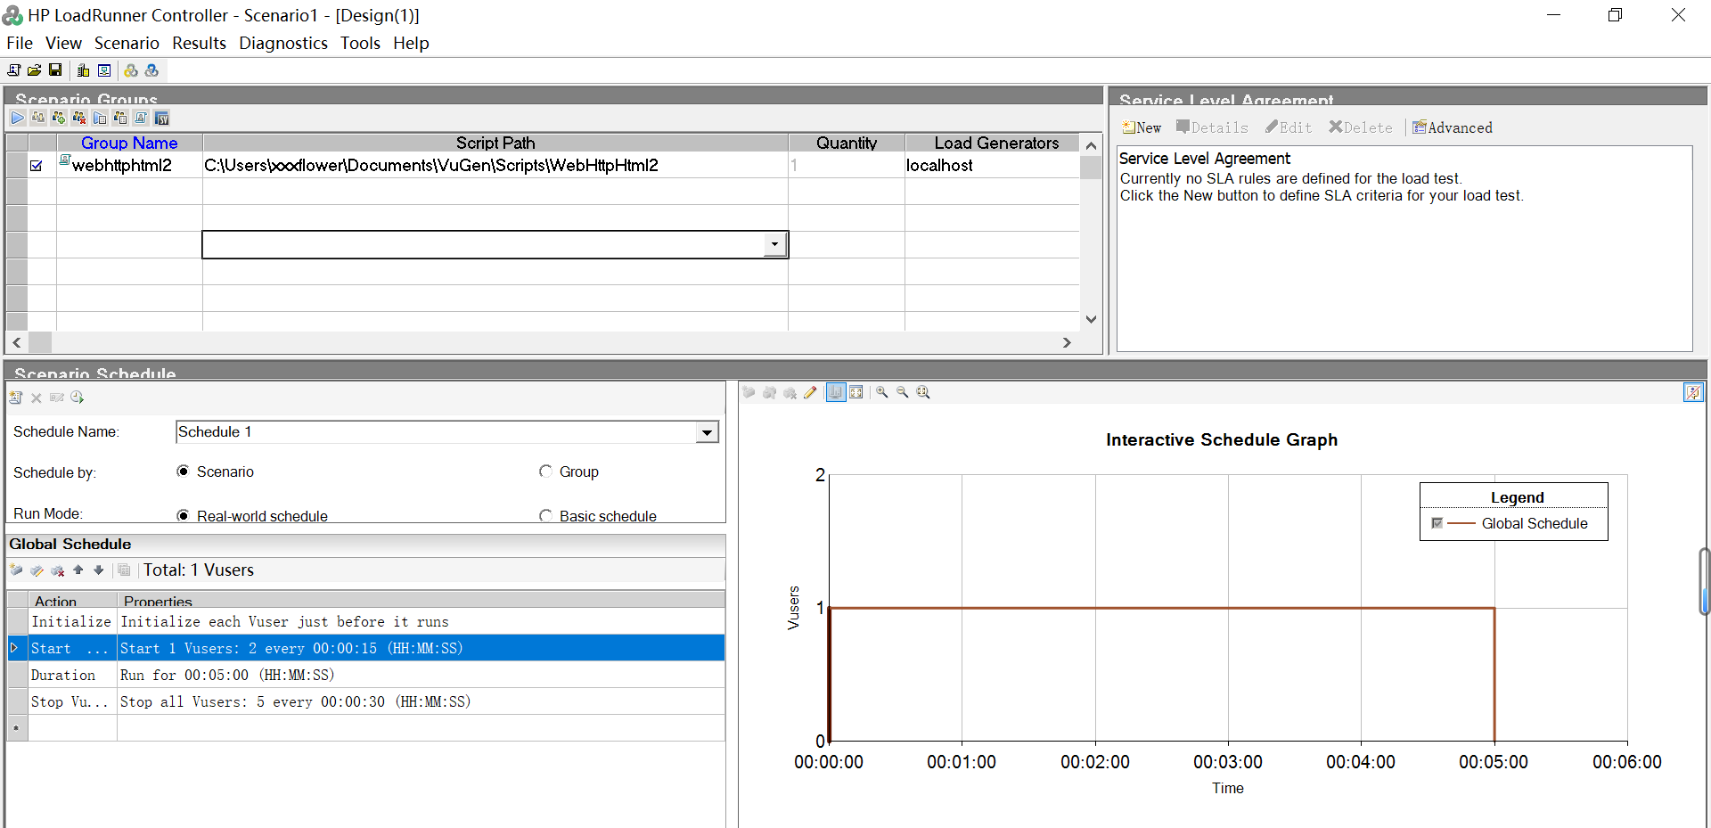Click the Quantity cell for webhttphtml2
This screenshot has width=1711, height=828.
point(847,165)
